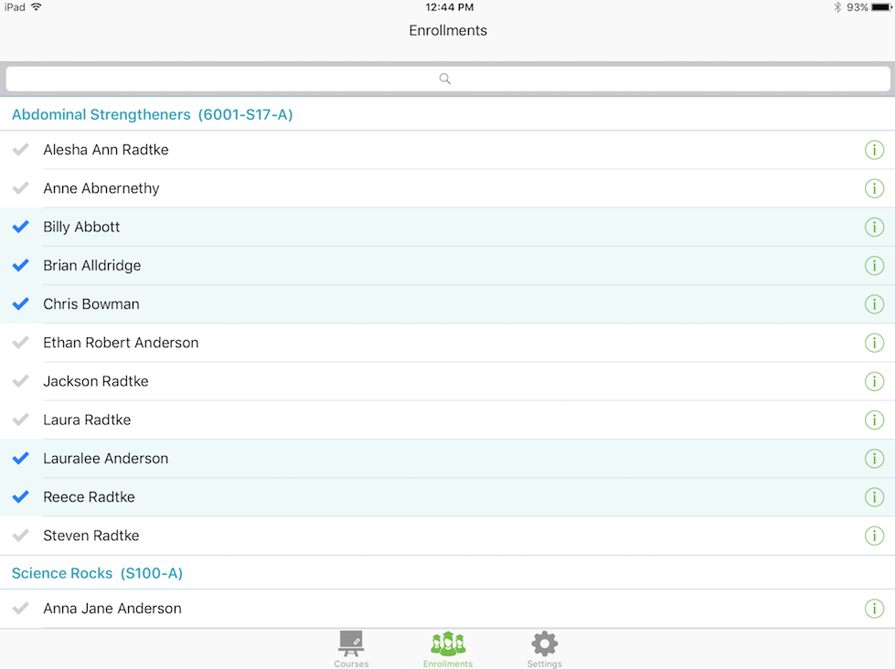
Task: Mark Anna Jane Anderson checkmark
Action: point(20,609)
